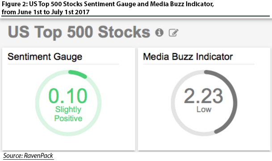272x161 pixels.
Task: Select the Sentiment Gauge panel title
Action: [45, 57]
